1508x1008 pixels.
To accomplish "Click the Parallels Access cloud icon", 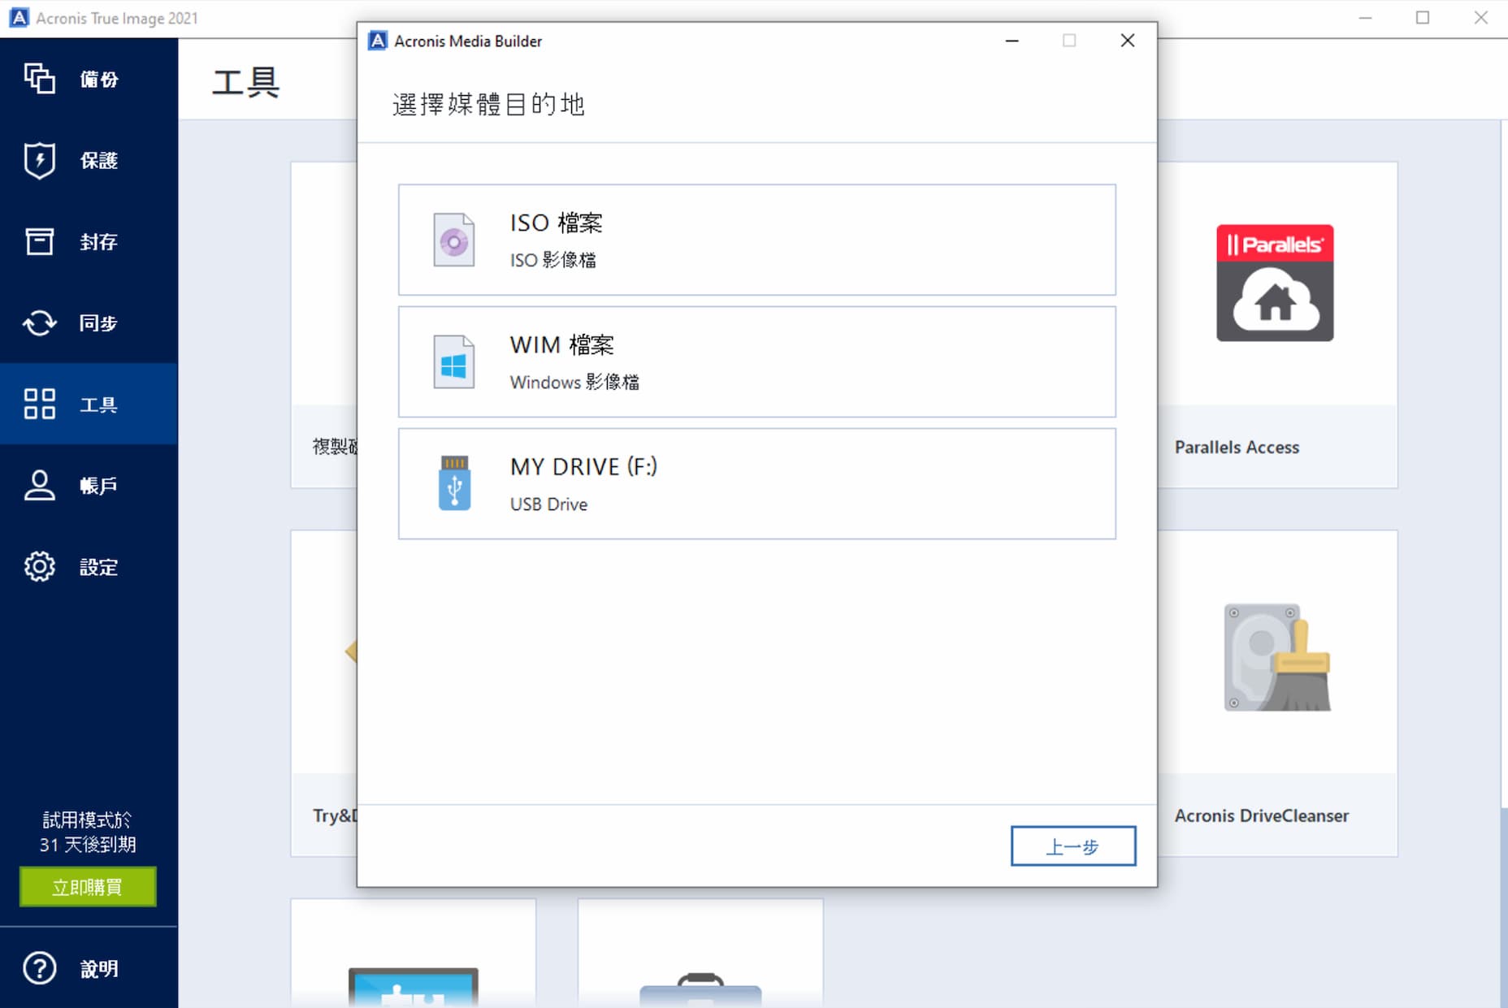I will click(1274, 283).
